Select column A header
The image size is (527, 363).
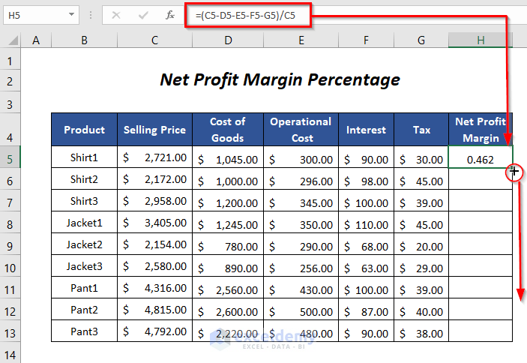tap(36, 40)
